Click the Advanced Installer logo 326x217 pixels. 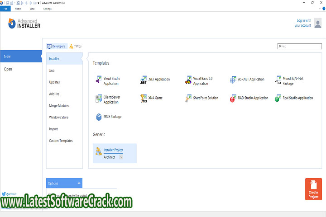(24, 24)
